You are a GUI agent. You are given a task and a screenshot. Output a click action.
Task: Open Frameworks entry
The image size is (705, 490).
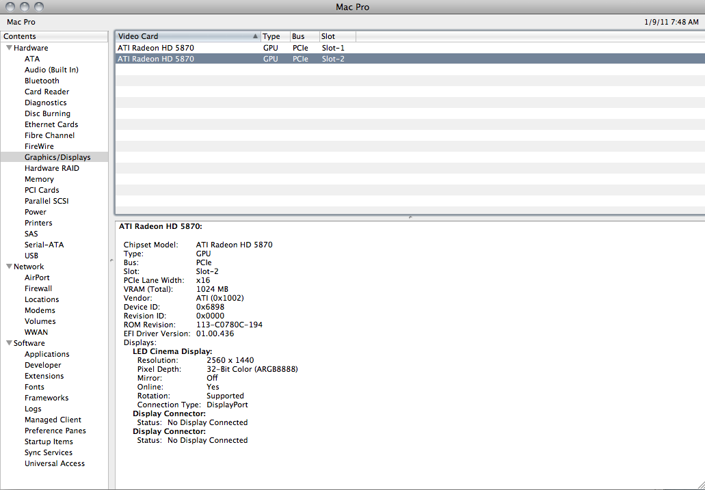[x=46, y=398]
